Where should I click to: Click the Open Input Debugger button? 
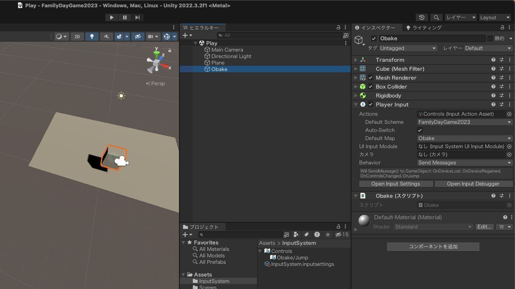[474, 183]
